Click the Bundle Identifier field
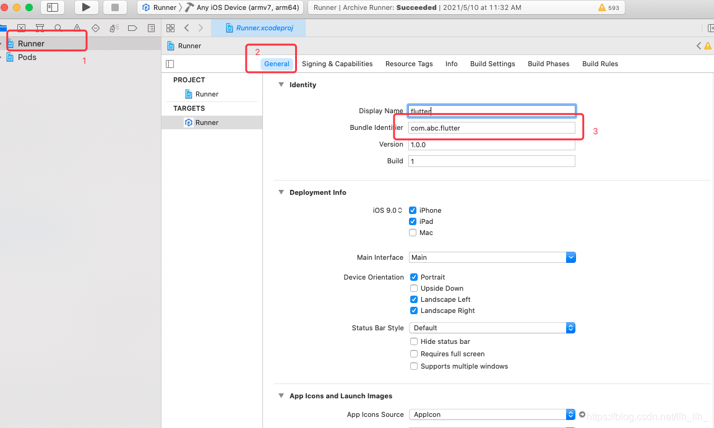Viewport: 714px width, 428px height. click(492, 128)
